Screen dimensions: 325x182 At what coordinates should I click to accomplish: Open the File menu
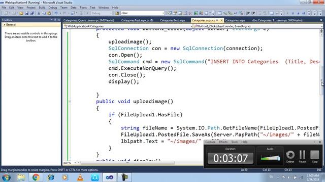[4, 8]
